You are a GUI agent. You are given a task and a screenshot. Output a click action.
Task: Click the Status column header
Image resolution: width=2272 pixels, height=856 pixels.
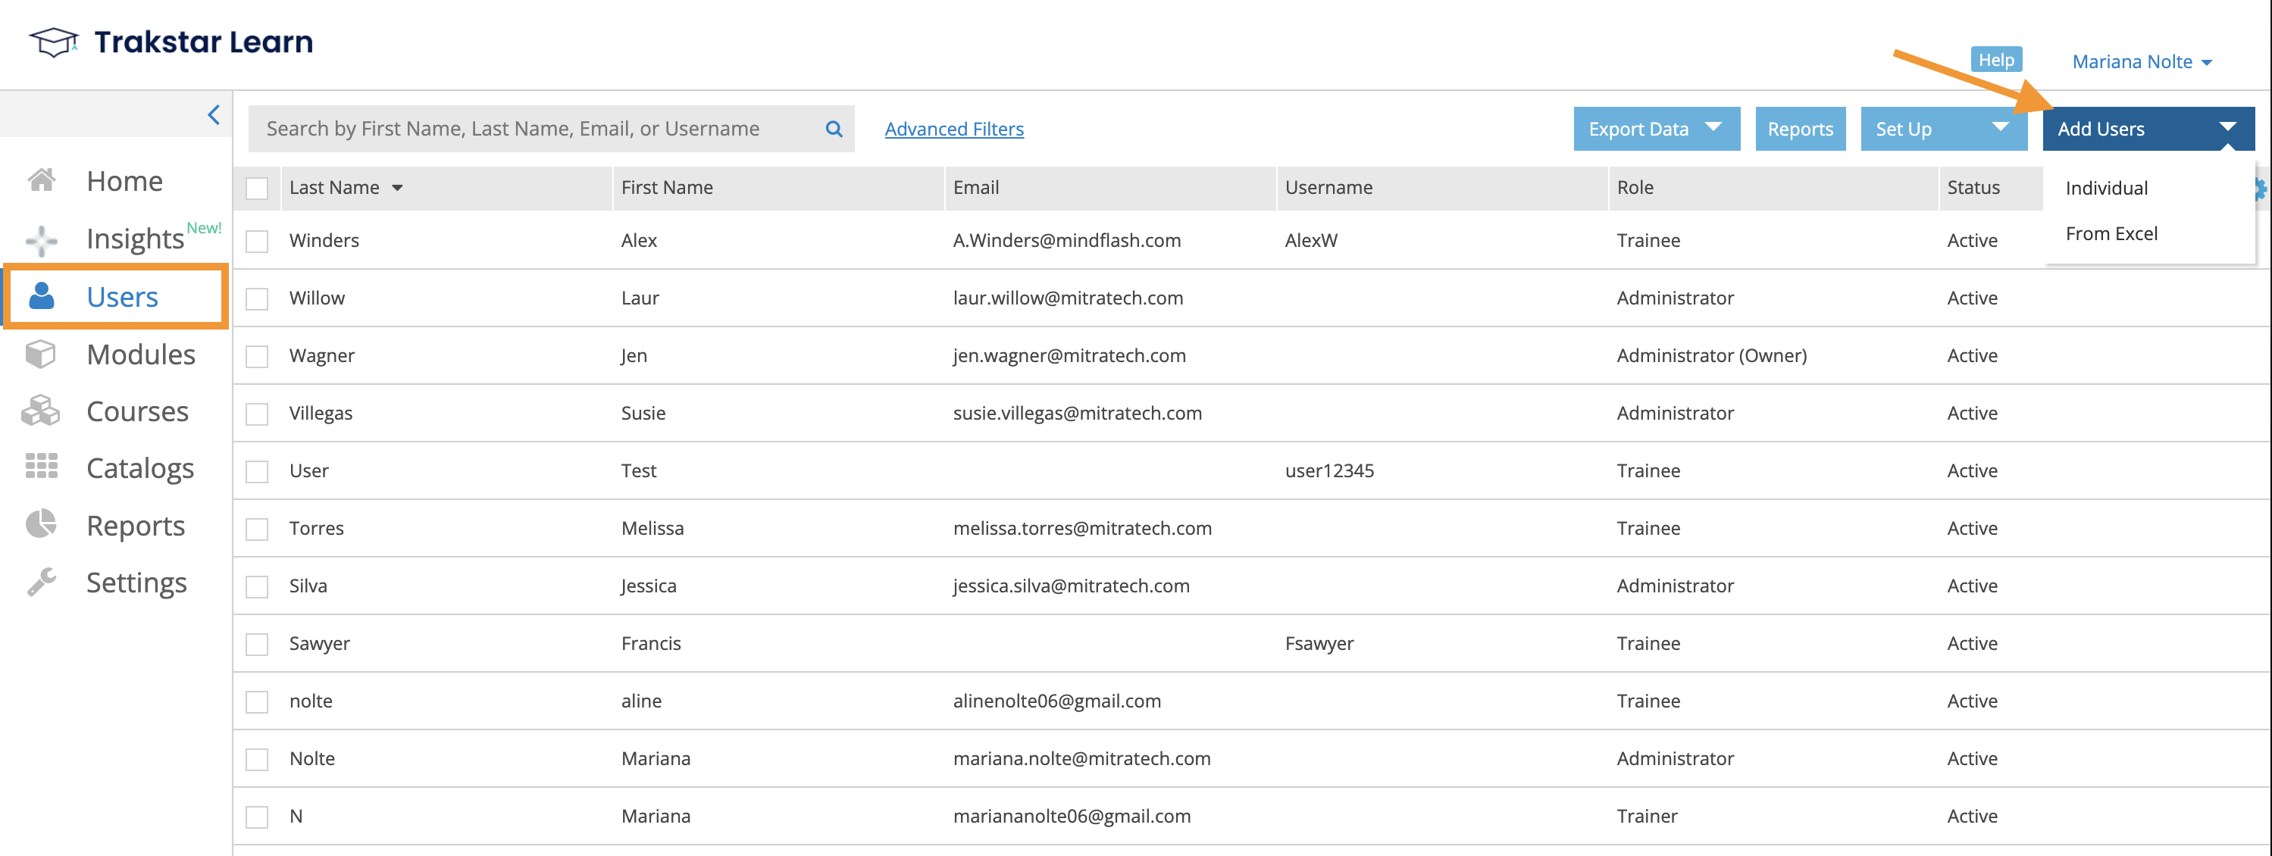[1973, 188]
